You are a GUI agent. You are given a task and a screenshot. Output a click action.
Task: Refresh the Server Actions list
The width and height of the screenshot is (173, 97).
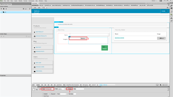[30, 9]
